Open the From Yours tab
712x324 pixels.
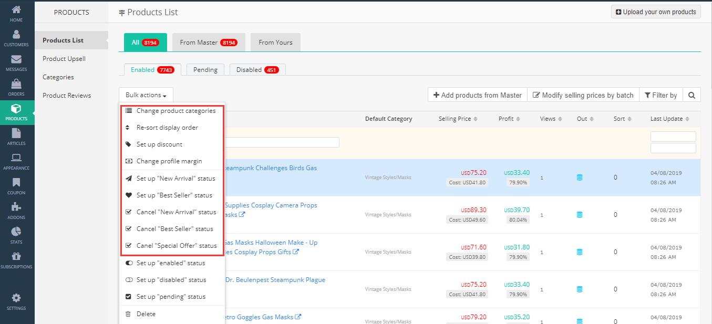pos(275,42)
